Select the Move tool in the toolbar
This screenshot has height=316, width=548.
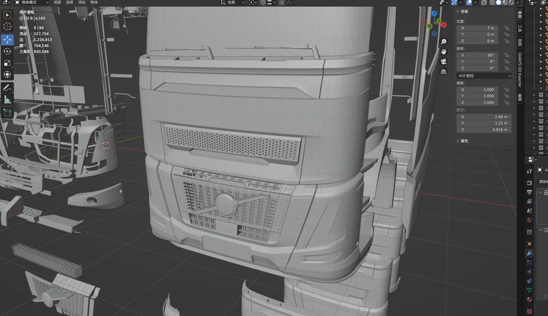(x=7, y=39)
